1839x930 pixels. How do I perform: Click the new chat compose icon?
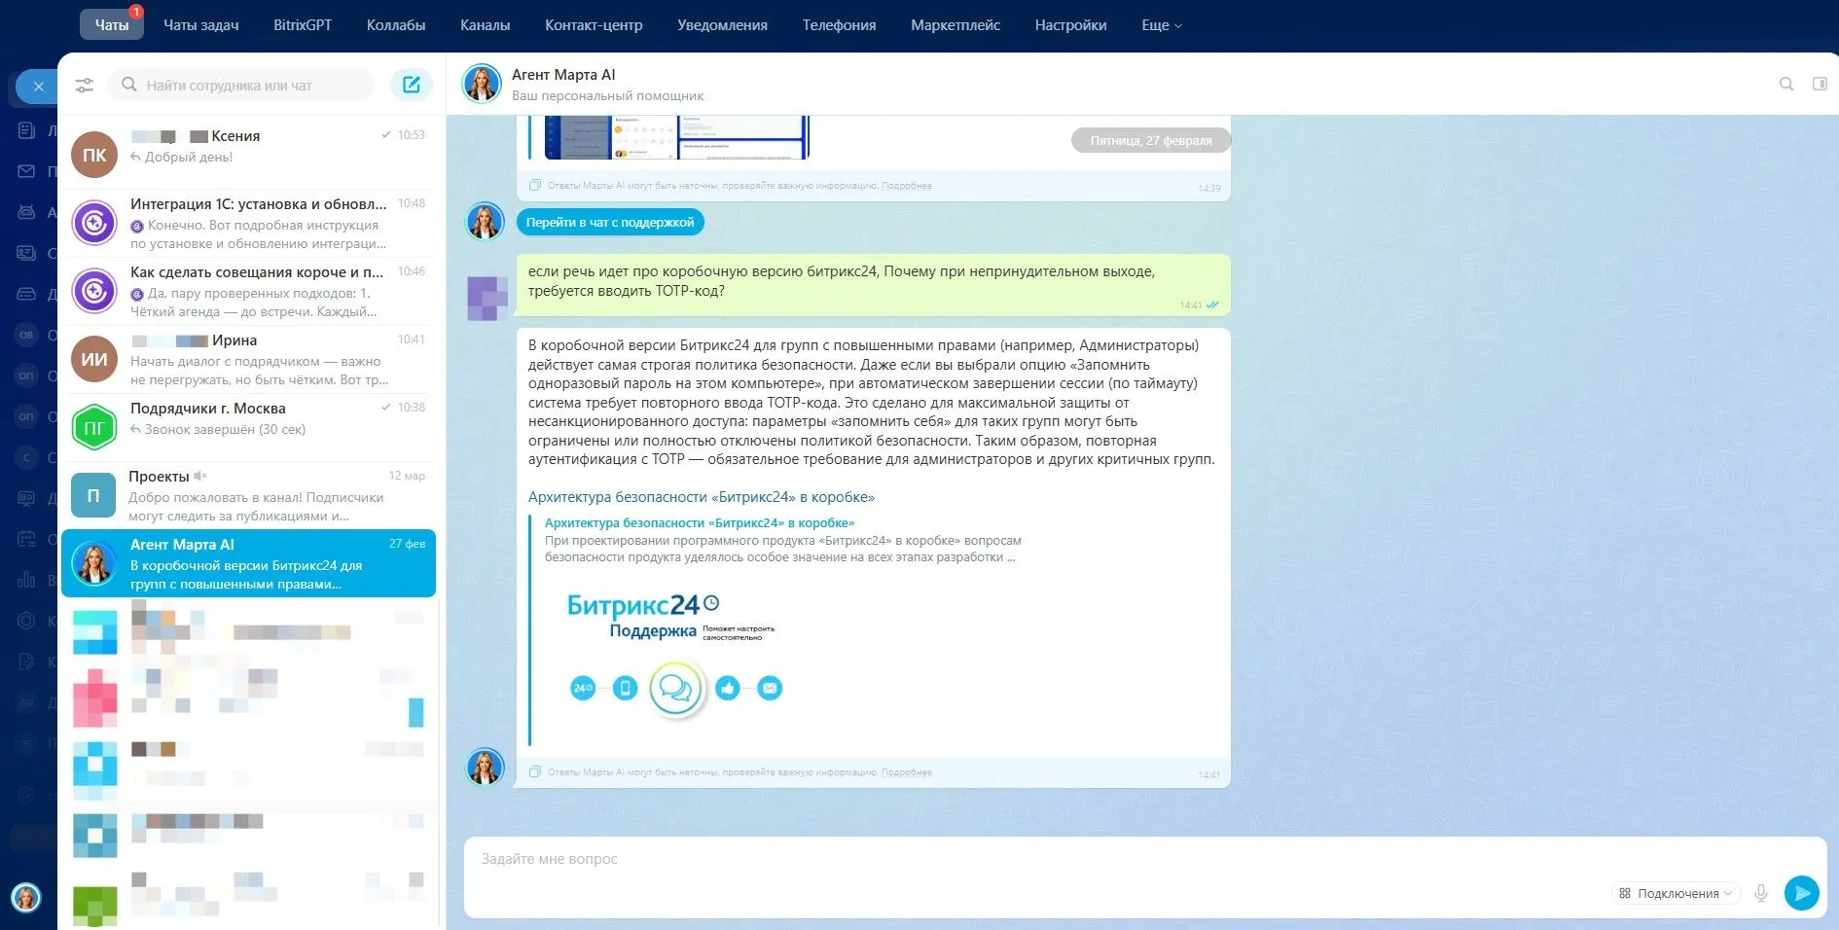[x=412, y=85]
